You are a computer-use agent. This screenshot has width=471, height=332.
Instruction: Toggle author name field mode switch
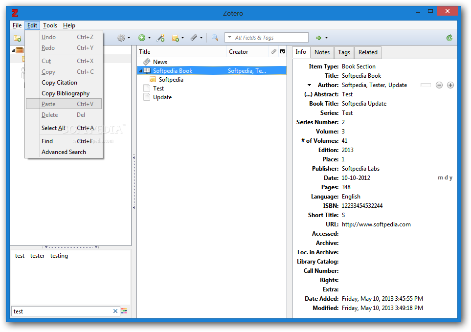(426, 85)
